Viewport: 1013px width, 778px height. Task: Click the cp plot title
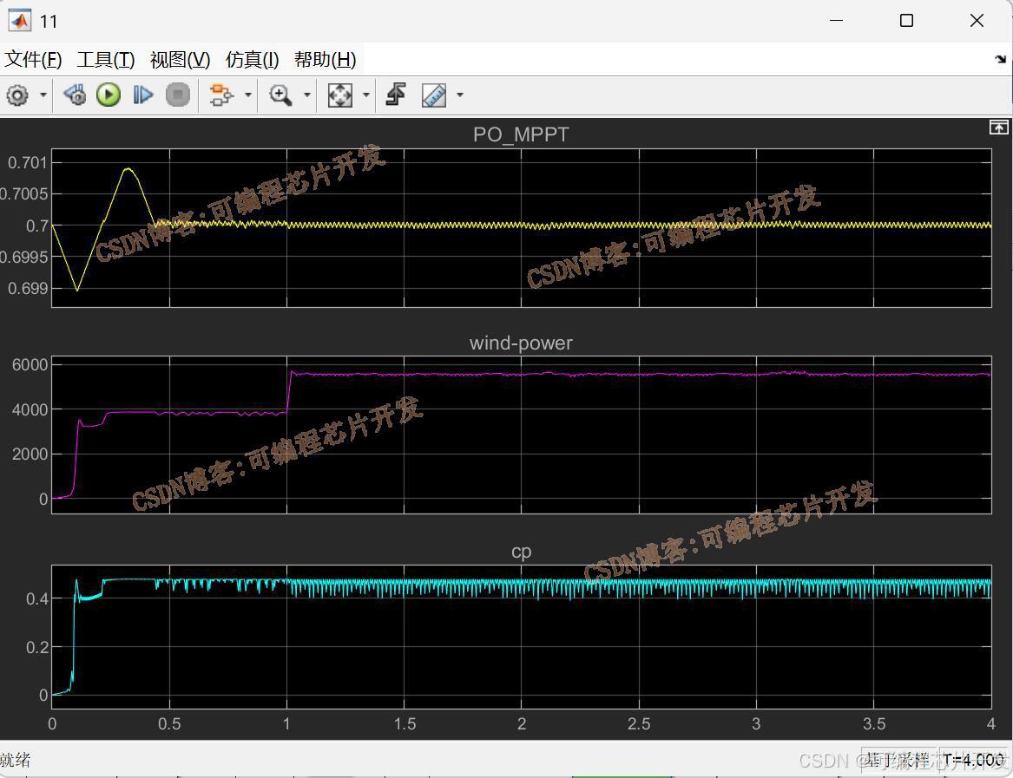pos(521,552)
